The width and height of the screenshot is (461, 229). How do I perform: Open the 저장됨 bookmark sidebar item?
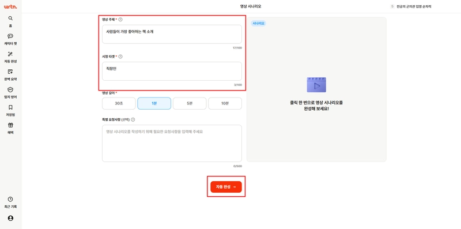[x=10, y=110]
